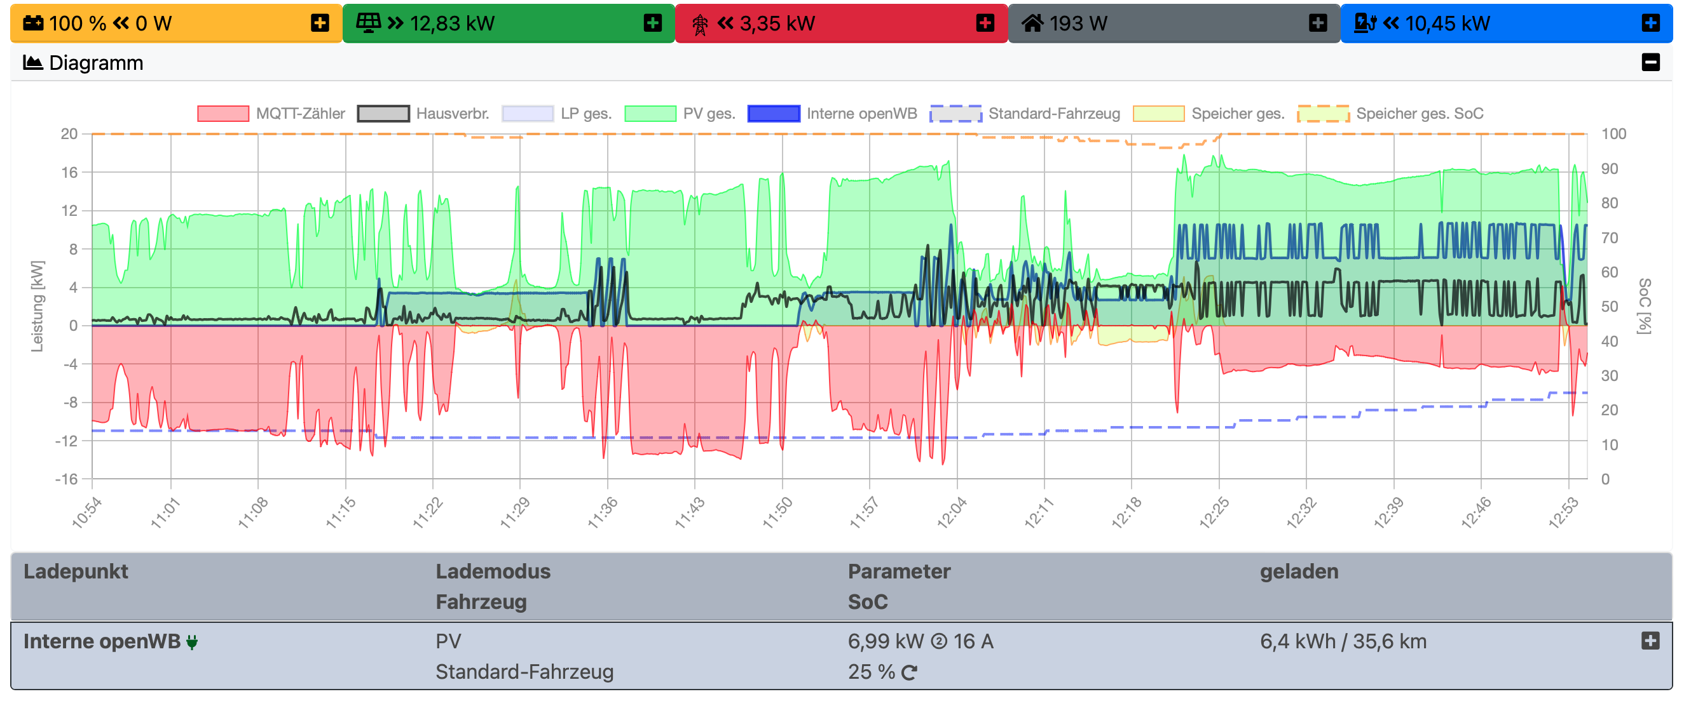The width and height of the screenshot is (1691, 701).
Task: Click the solar panel icon
Action: (367, 23)
